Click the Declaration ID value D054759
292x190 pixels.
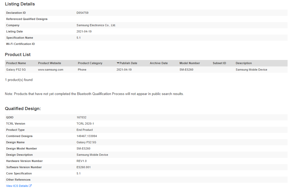(82, 13)
